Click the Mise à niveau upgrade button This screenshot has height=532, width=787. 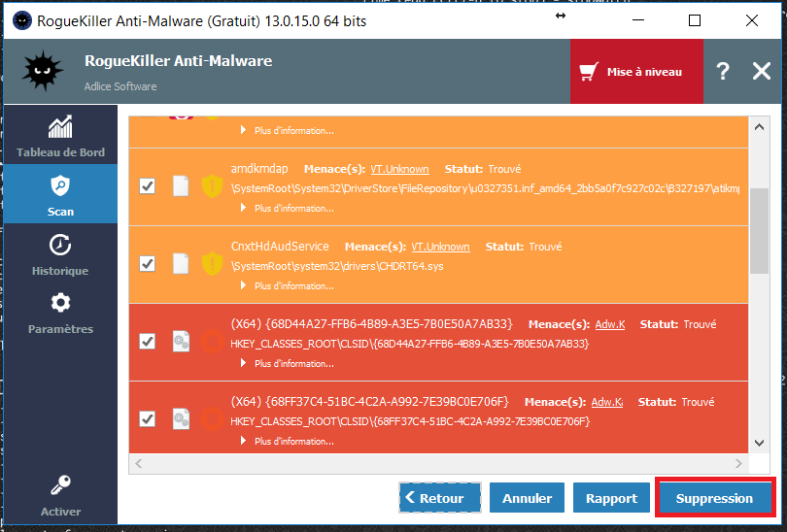pos(636,72)
